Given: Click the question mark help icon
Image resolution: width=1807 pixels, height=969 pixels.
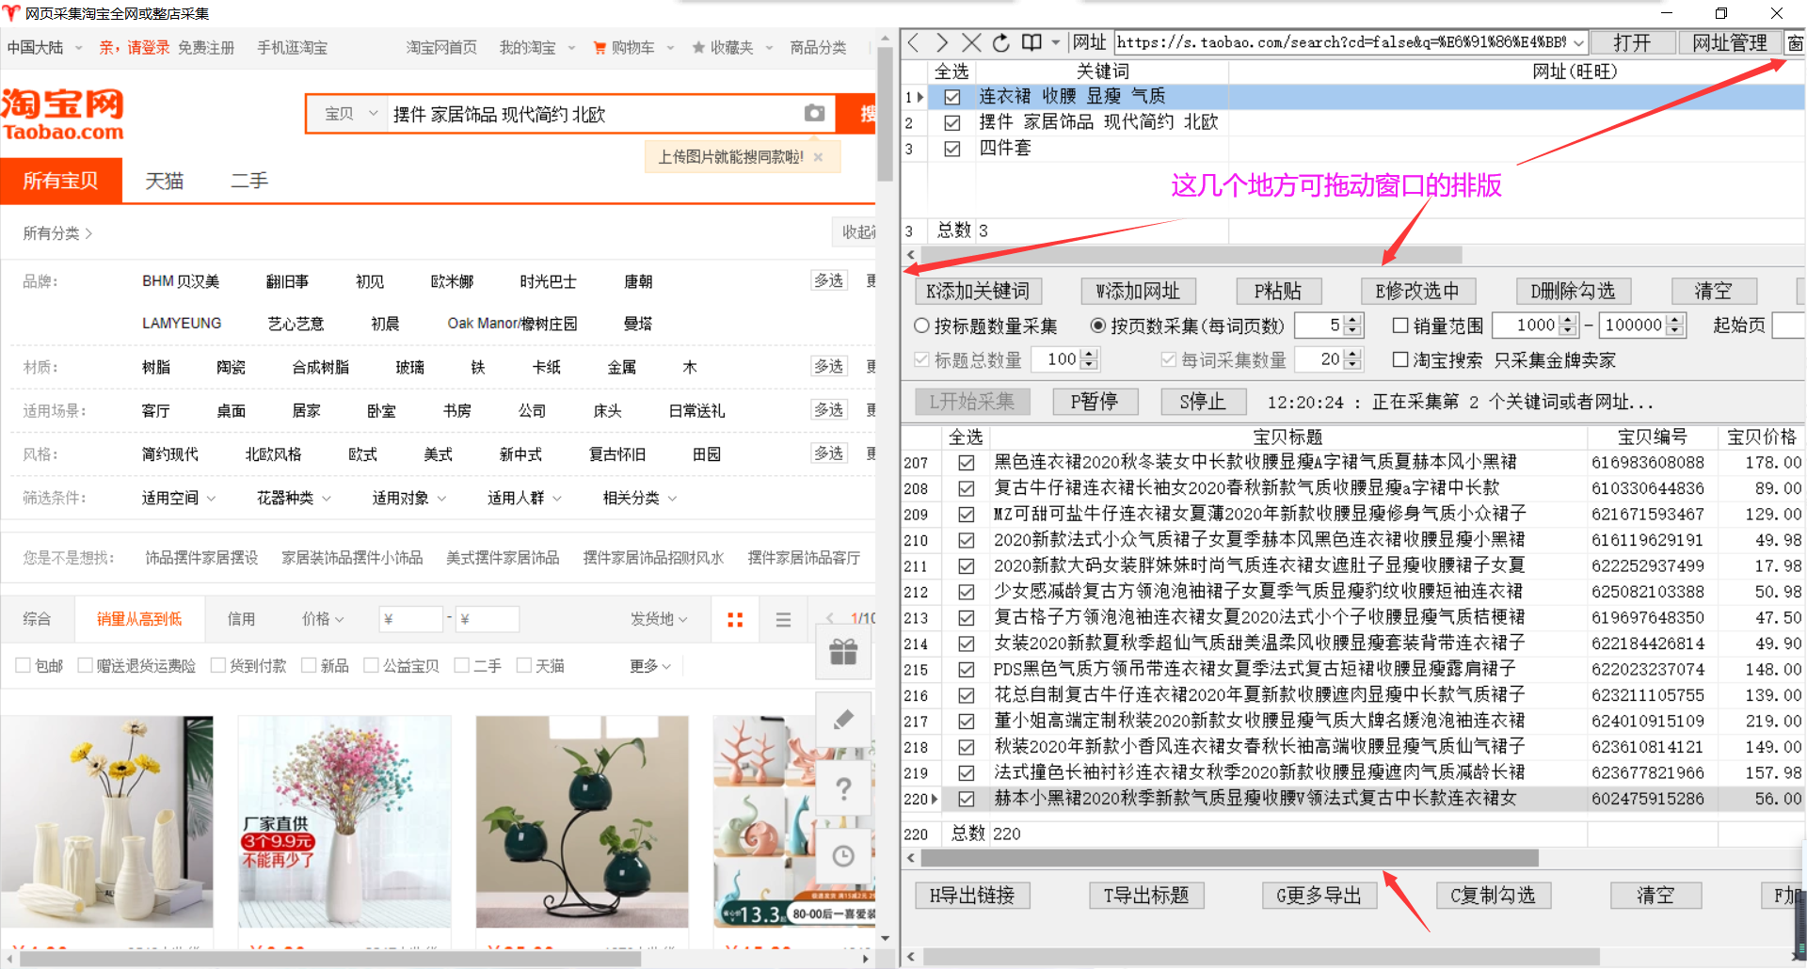Looking at the screenshot, I should tap(843, 788).
